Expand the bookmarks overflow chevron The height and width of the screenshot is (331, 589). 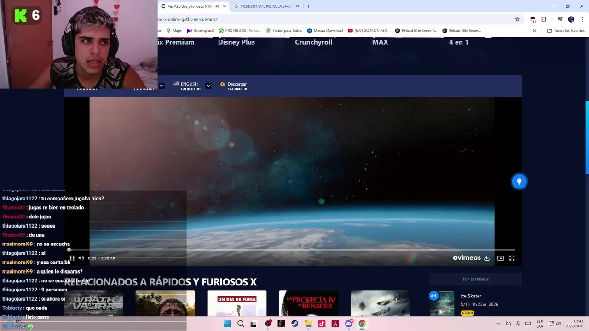coord(535,31)
